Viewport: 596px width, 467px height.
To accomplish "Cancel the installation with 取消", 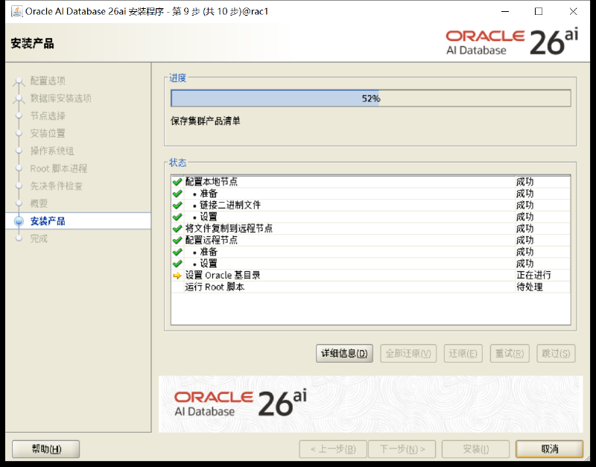I will point(549,449).
